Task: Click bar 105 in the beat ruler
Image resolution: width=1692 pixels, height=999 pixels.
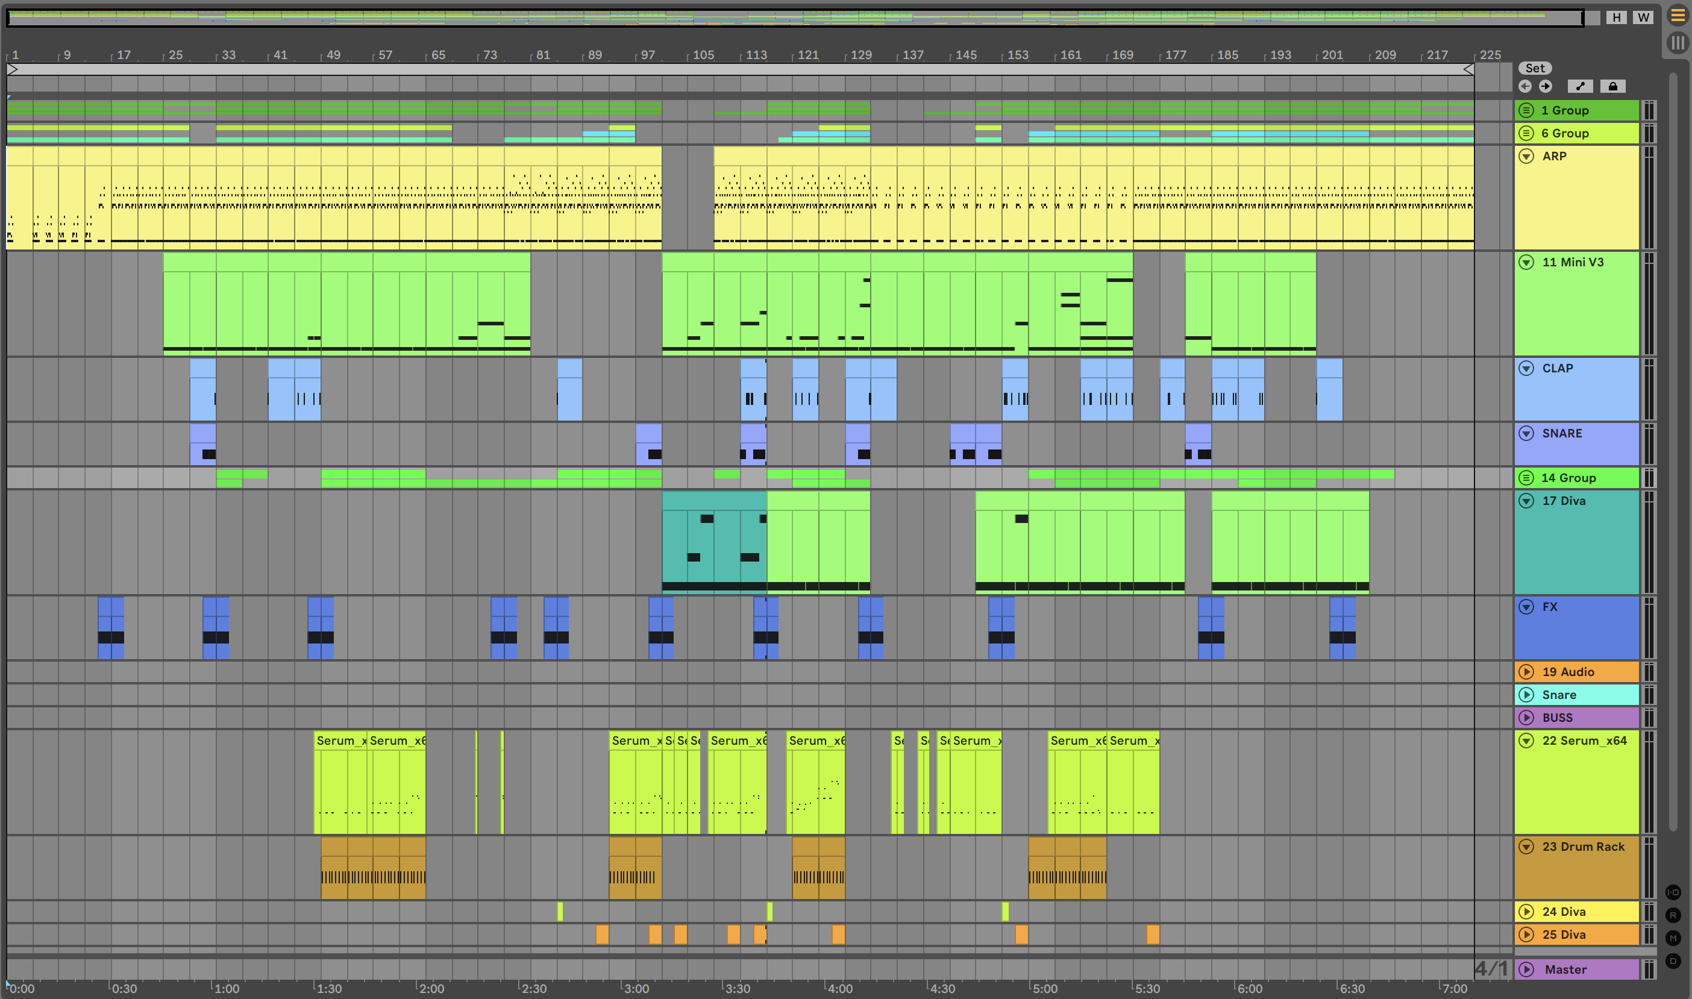Action: pos(703,55)
